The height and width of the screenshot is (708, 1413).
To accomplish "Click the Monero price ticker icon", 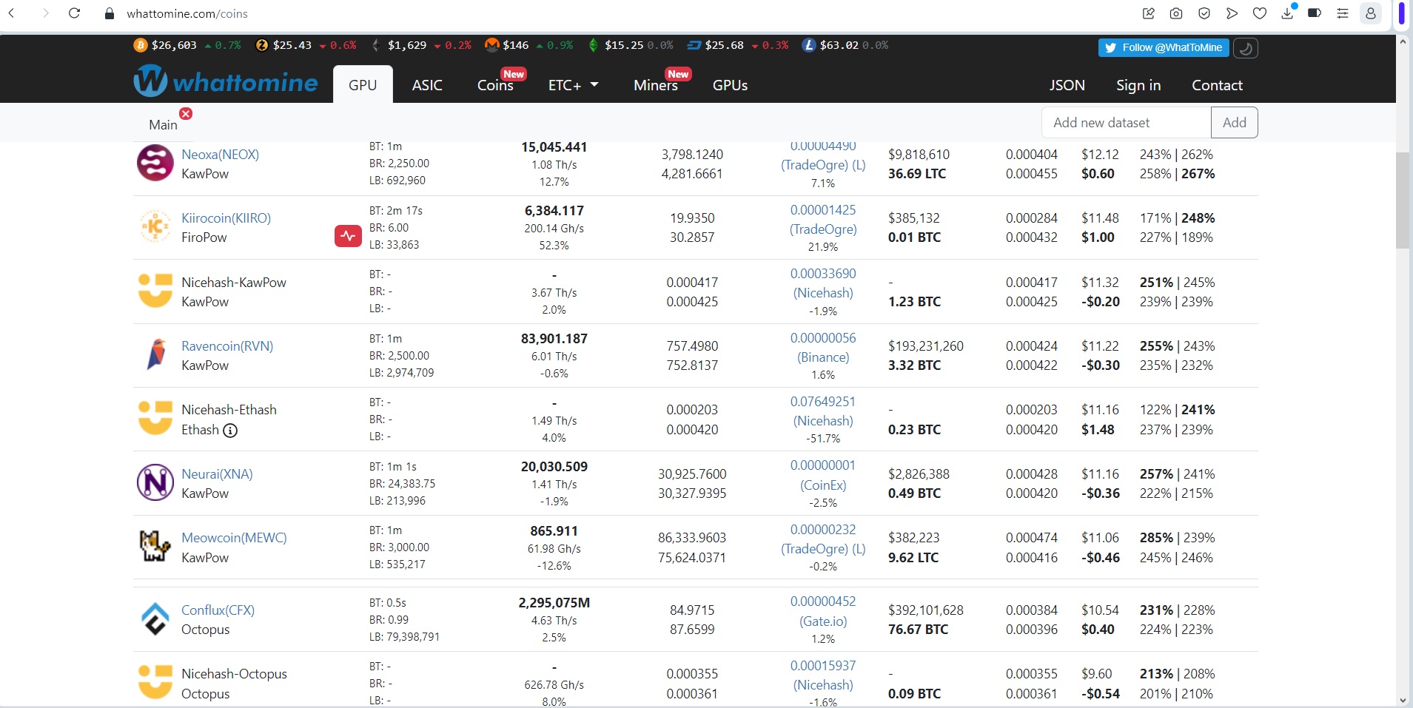I will 492,45.
